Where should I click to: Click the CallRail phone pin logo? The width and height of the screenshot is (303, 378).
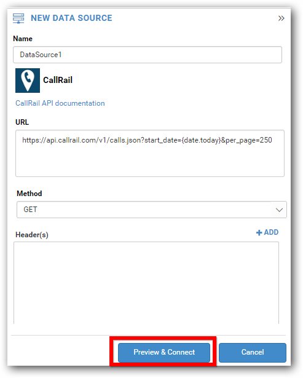(x=28, y=81)
